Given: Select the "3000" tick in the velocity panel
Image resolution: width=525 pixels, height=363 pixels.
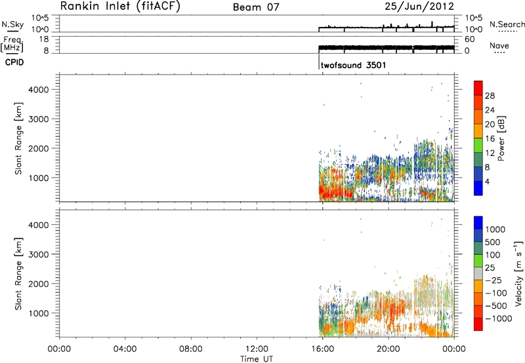Looking at the screenshot, I should tap(39, 254).
